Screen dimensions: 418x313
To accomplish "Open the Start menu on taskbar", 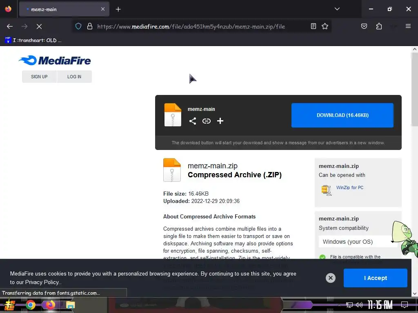I will tap(10, 305).
